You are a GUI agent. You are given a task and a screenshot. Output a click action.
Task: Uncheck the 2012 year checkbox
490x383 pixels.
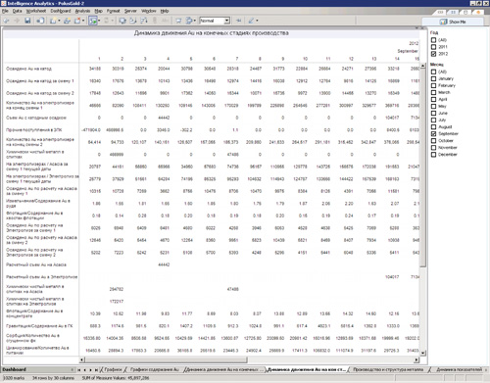433,54
